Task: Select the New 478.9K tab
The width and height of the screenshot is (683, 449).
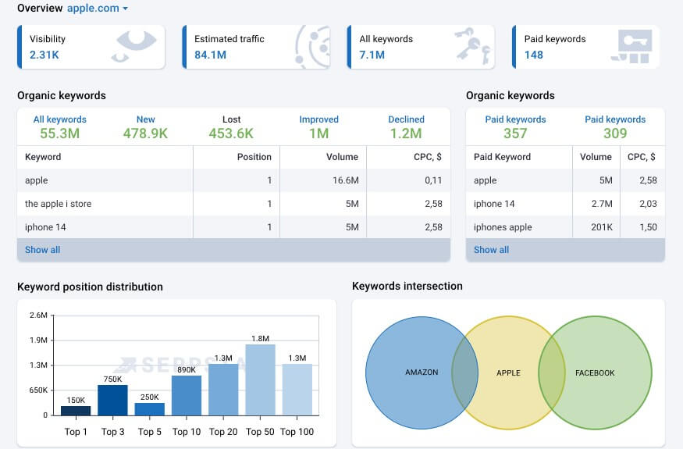Action: click(x=145, y=127)
